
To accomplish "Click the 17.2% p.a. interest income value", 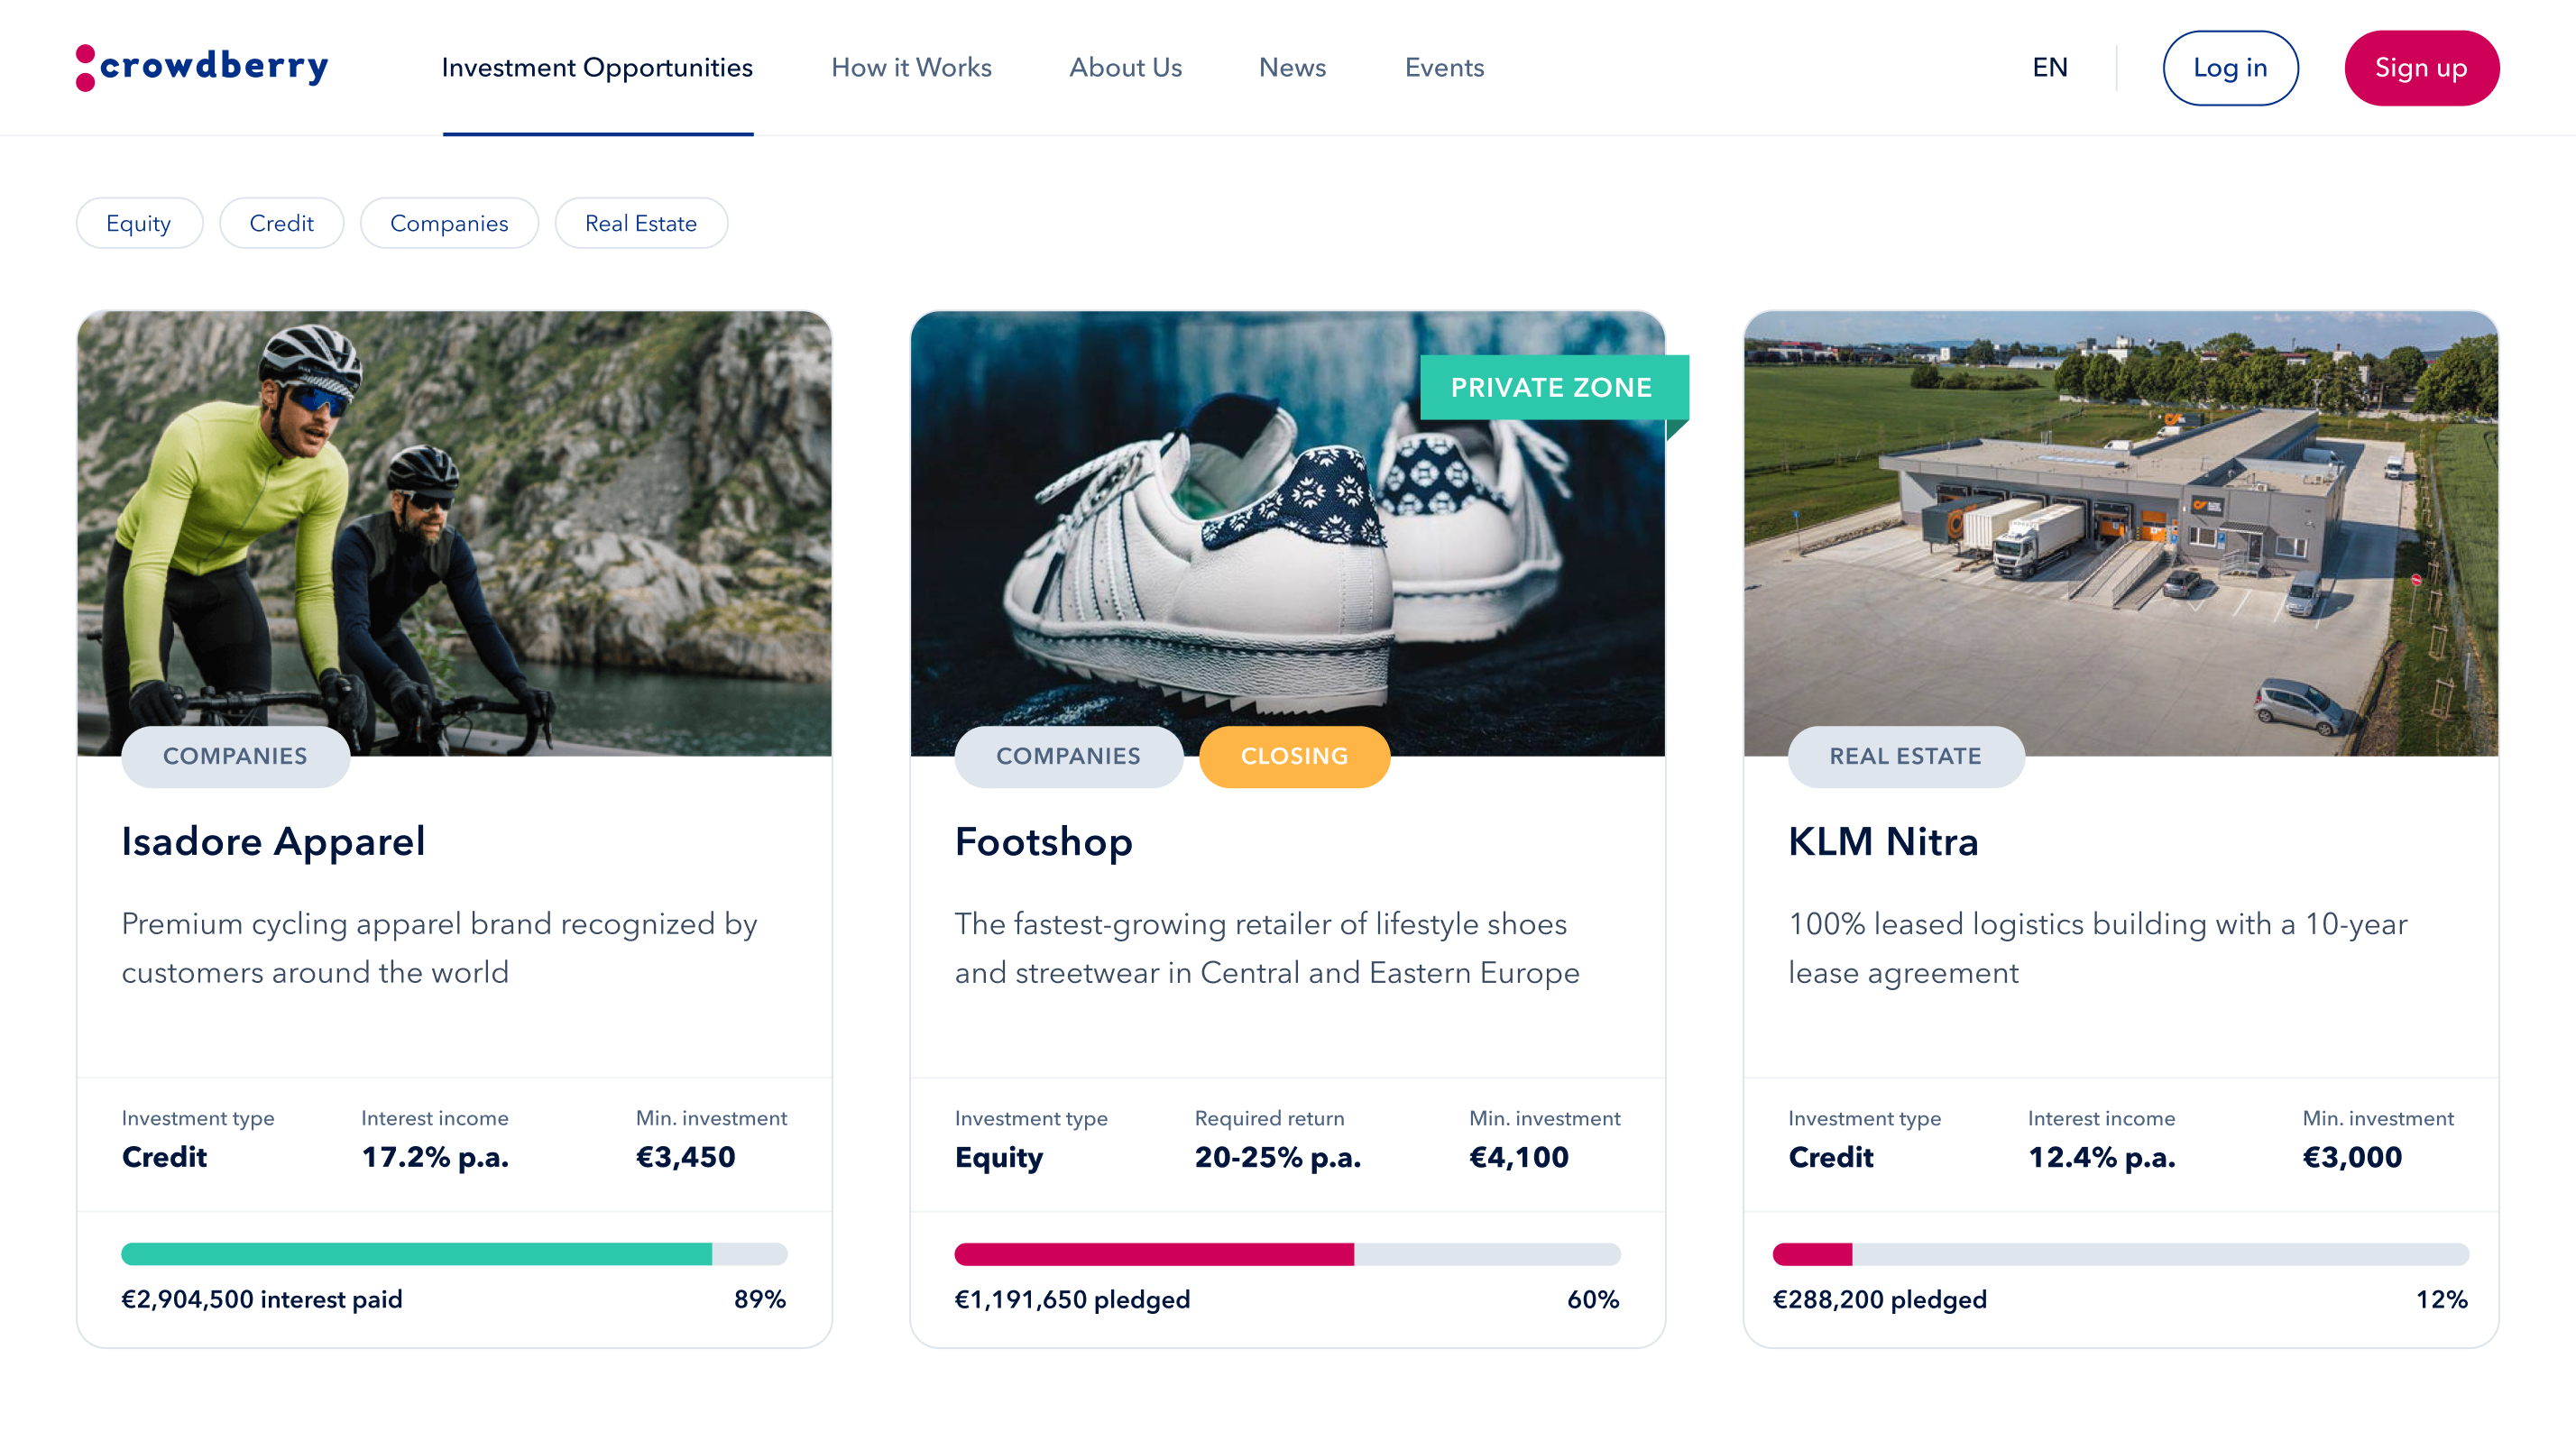I will (435, 1157).
